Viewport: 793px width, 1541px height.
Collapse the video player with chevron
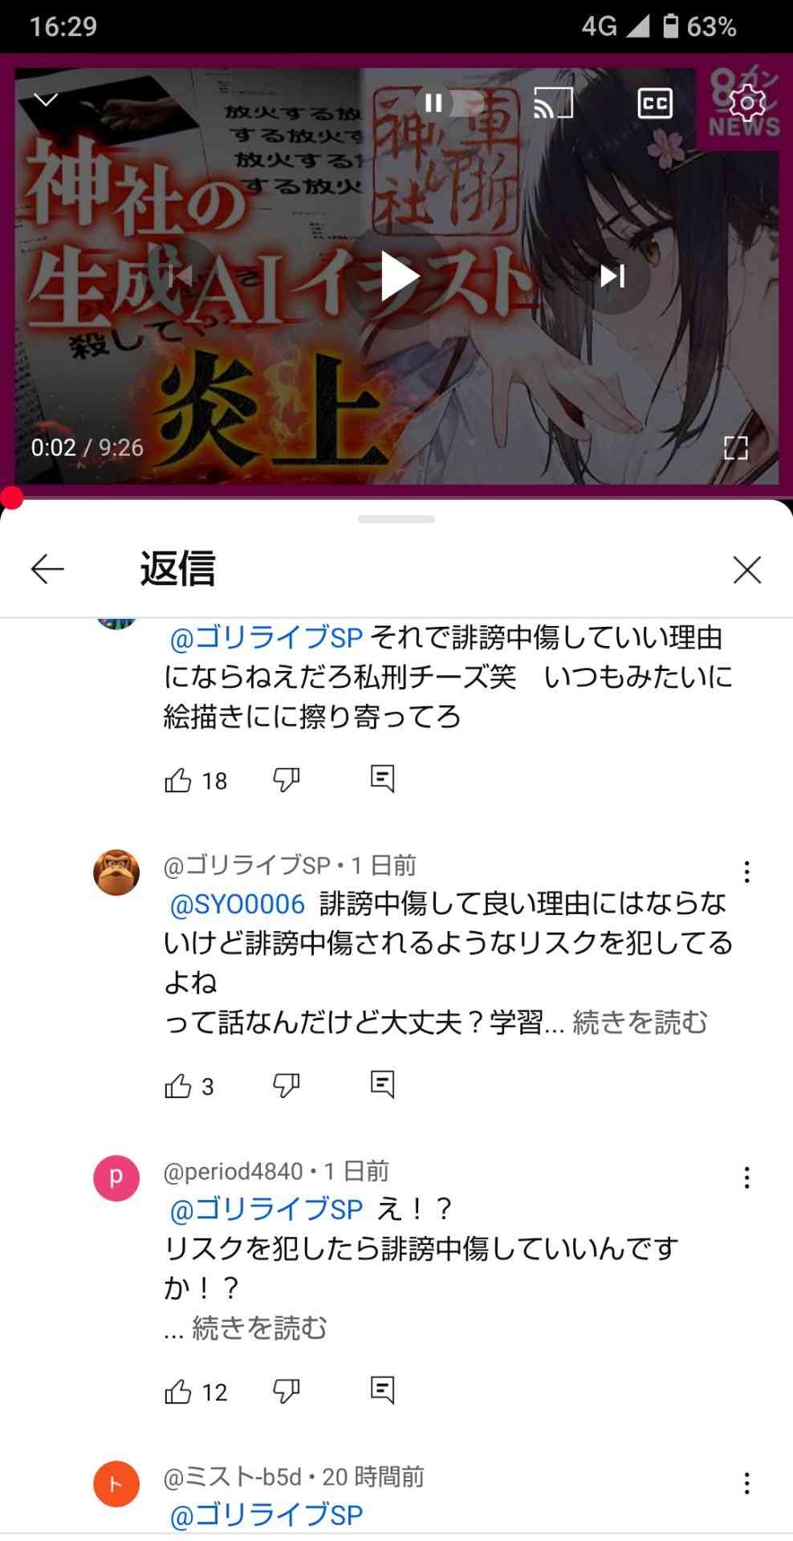[x=47, y=100]
